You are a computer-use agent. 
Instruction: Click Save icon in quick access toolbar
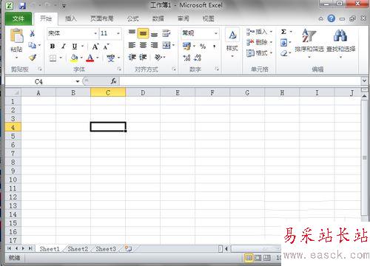pos(22,5)
